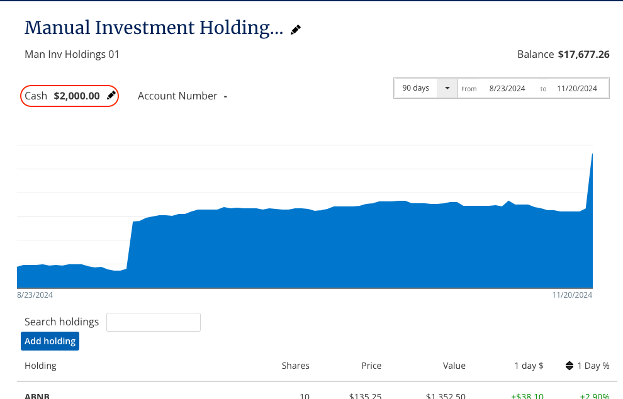
Task: Sort by Price column header
Action: click(x=371, y=366)
